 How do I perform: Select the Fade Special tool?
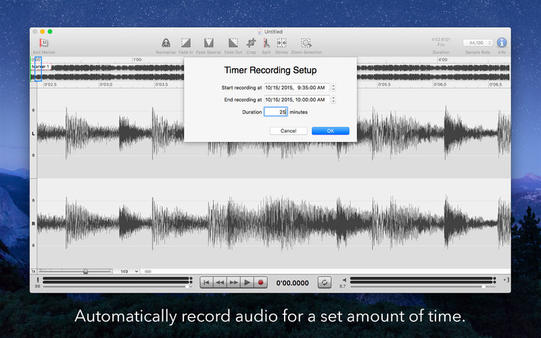(209, 43)
